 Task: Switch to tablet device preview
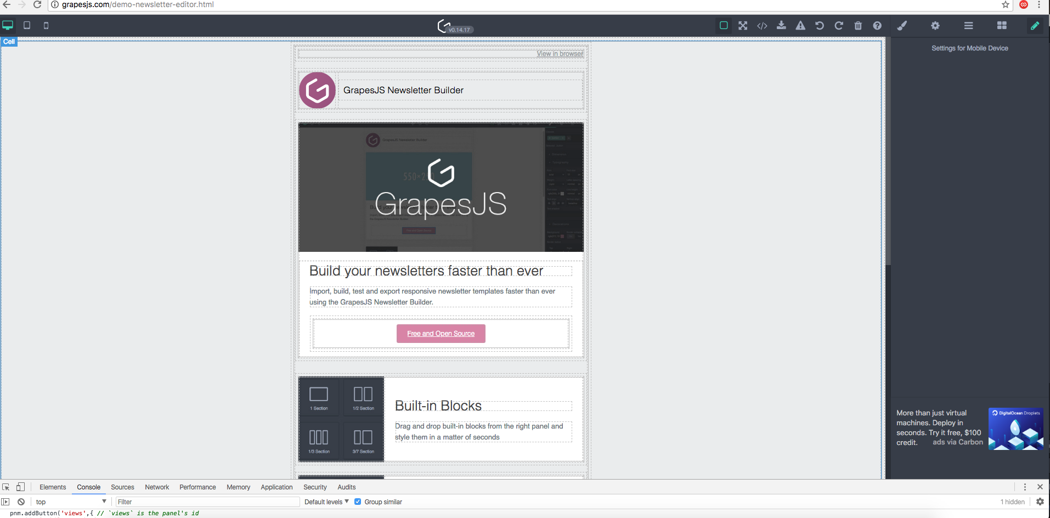click(x=27, y=25)
